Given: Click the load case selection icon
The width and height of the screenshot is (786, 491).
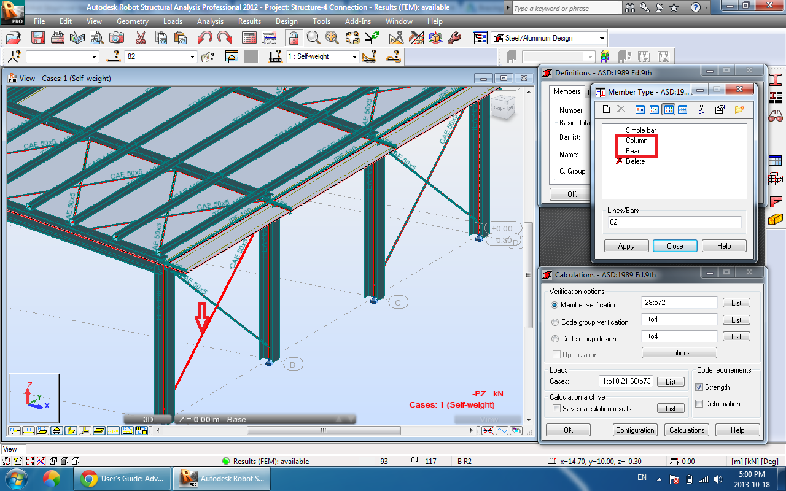Looking at the screenshot, I should [x=276, y=56].
